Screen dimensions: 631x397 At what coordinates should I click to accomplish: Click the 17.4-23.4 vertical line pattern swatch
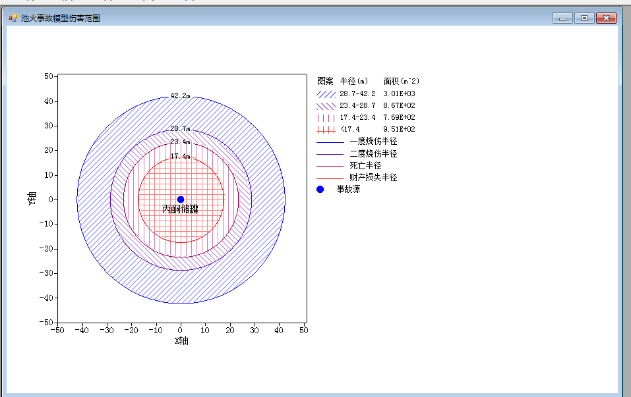(326, 118)
